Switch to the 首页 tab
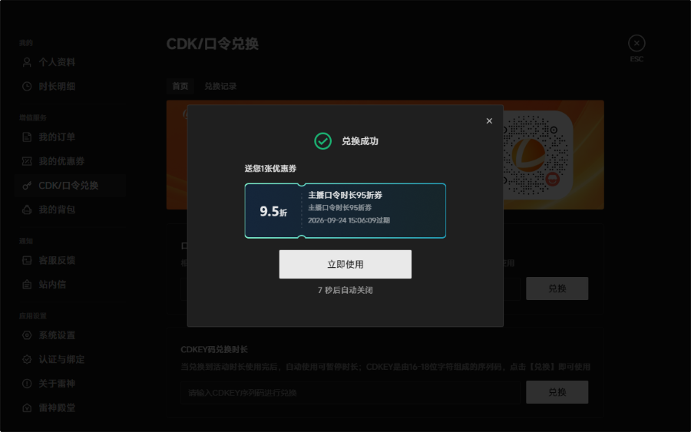The image size is (691, 432). pyautogui.click(x=180, y=86)
